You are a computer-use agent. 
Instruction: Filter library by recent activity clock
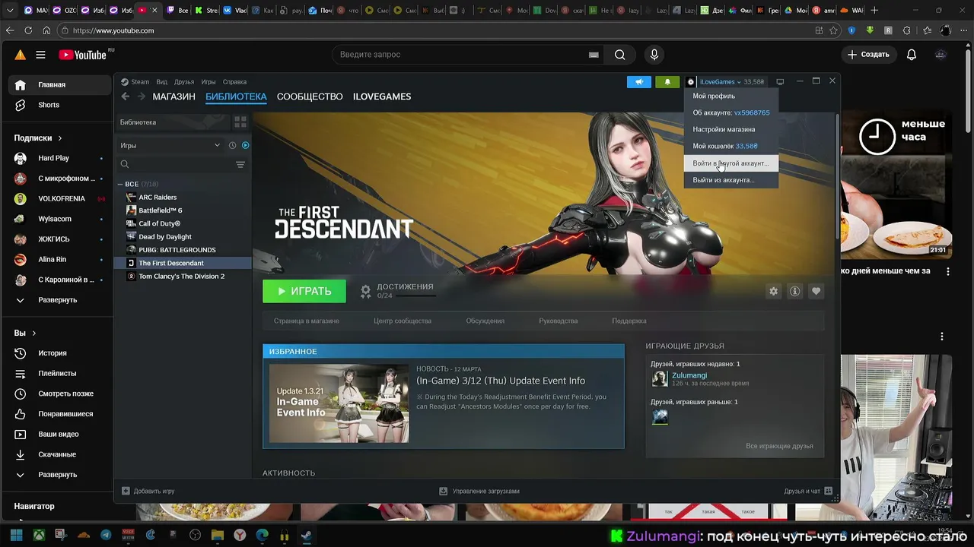tap(233, 145)
